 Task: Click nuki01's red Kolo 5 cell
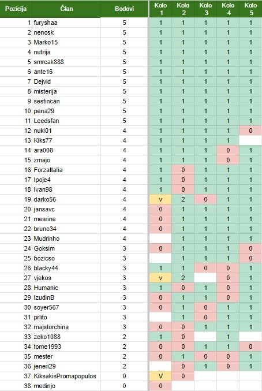[250, 131]
